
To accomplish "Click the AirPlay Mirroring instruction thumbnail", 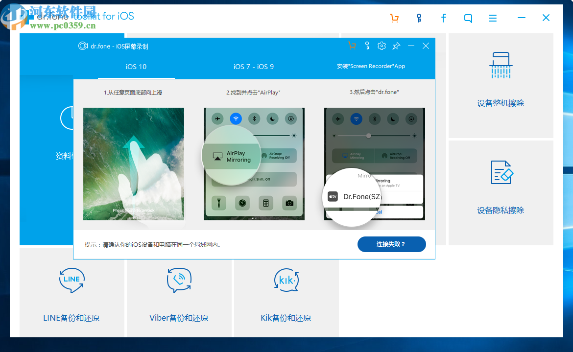I will [254, 164].
